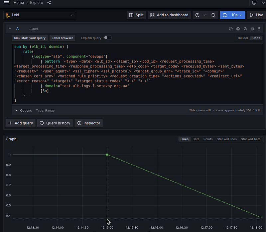The image size is (266, 232).
Task: Open the hamburger navigation menu
Action: (x=7, y=3)
